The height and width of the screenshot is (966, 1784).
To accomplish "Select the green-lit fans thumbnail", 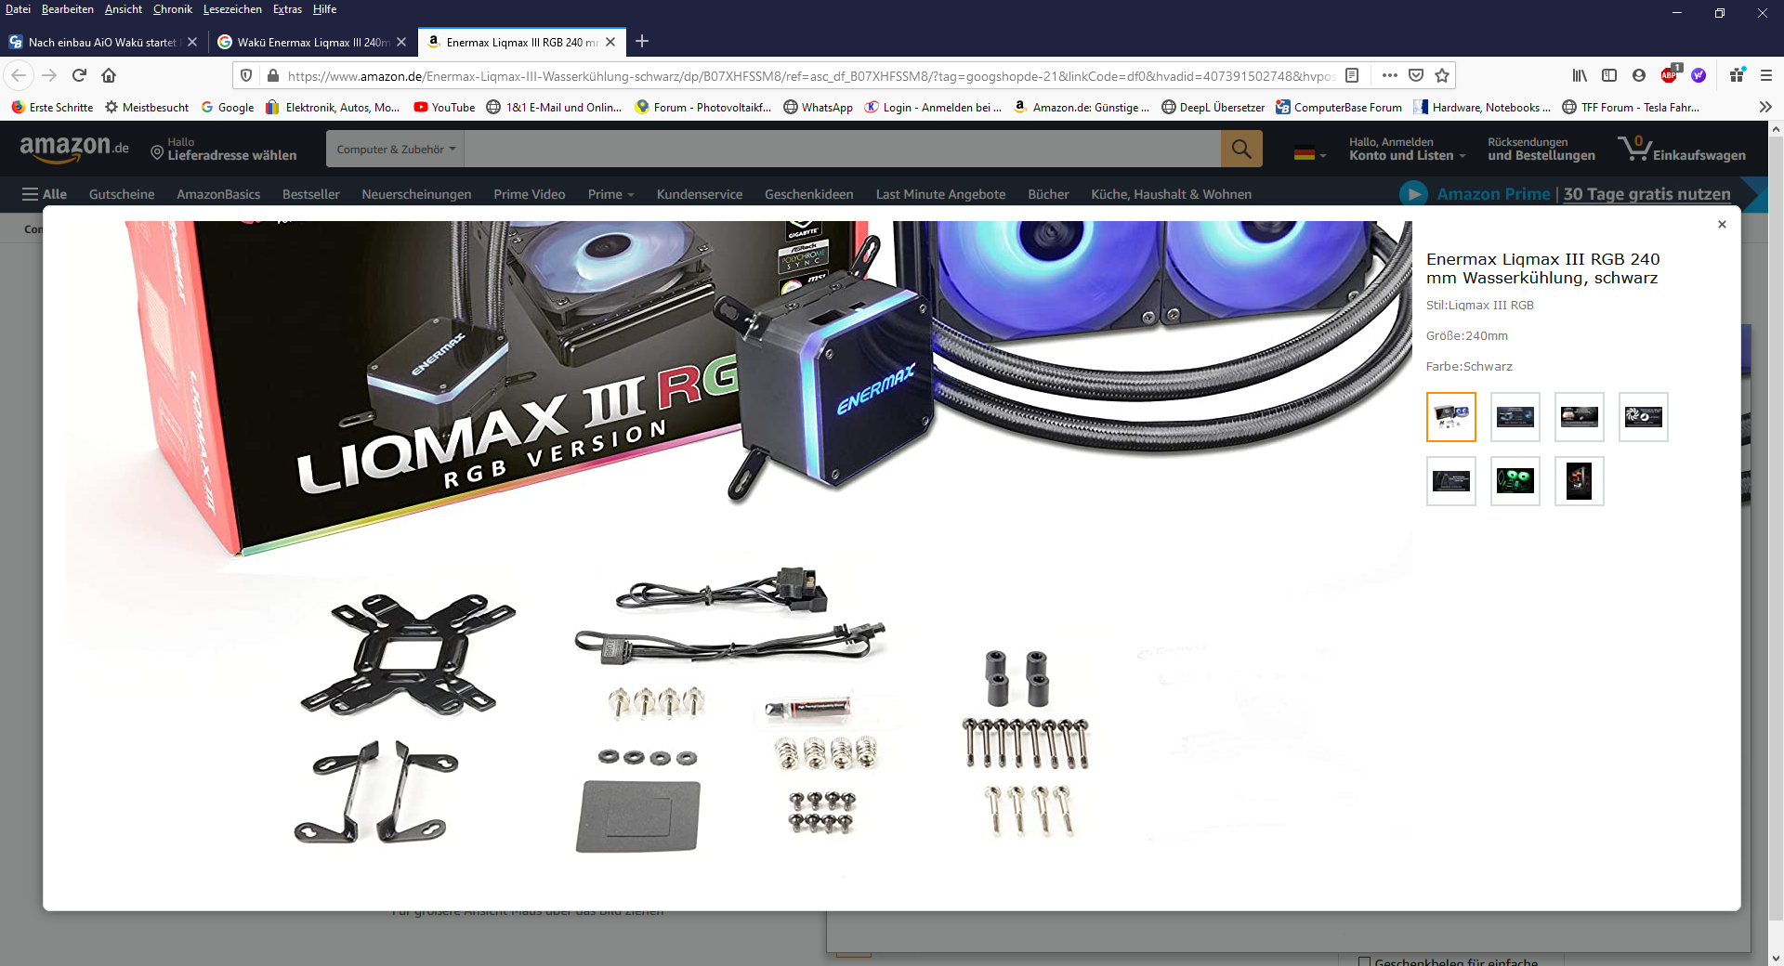I will pos(1515,481).
